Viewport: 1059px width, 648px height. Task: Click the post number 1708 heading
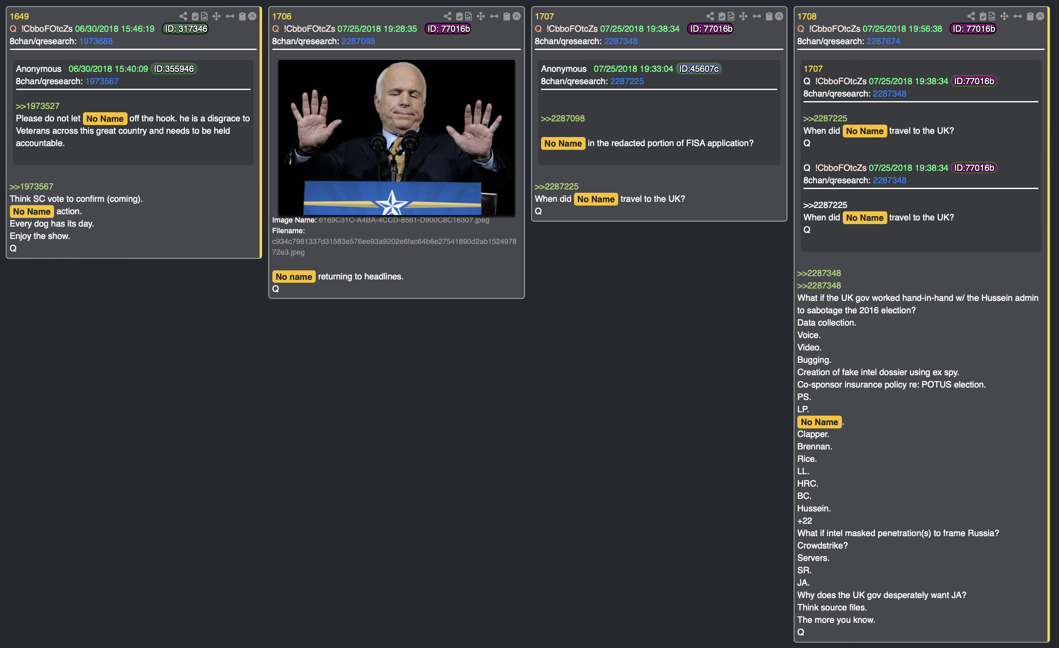click(807, 17)
